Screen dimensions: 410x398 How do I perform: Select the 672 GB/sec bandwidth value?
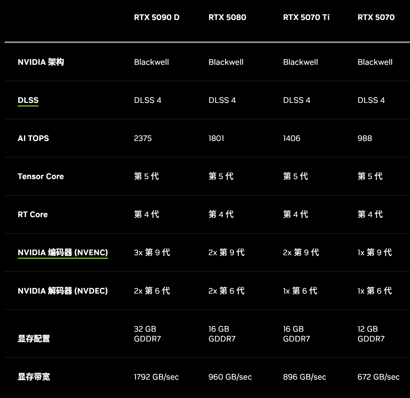tap(378, 377)
